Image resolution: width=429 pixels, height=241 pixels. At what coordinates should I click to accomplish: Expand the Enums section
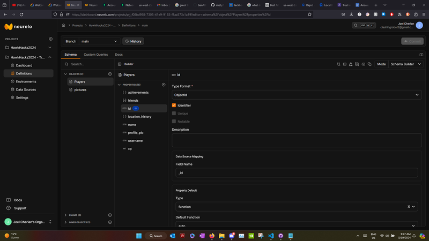[65, 215]
